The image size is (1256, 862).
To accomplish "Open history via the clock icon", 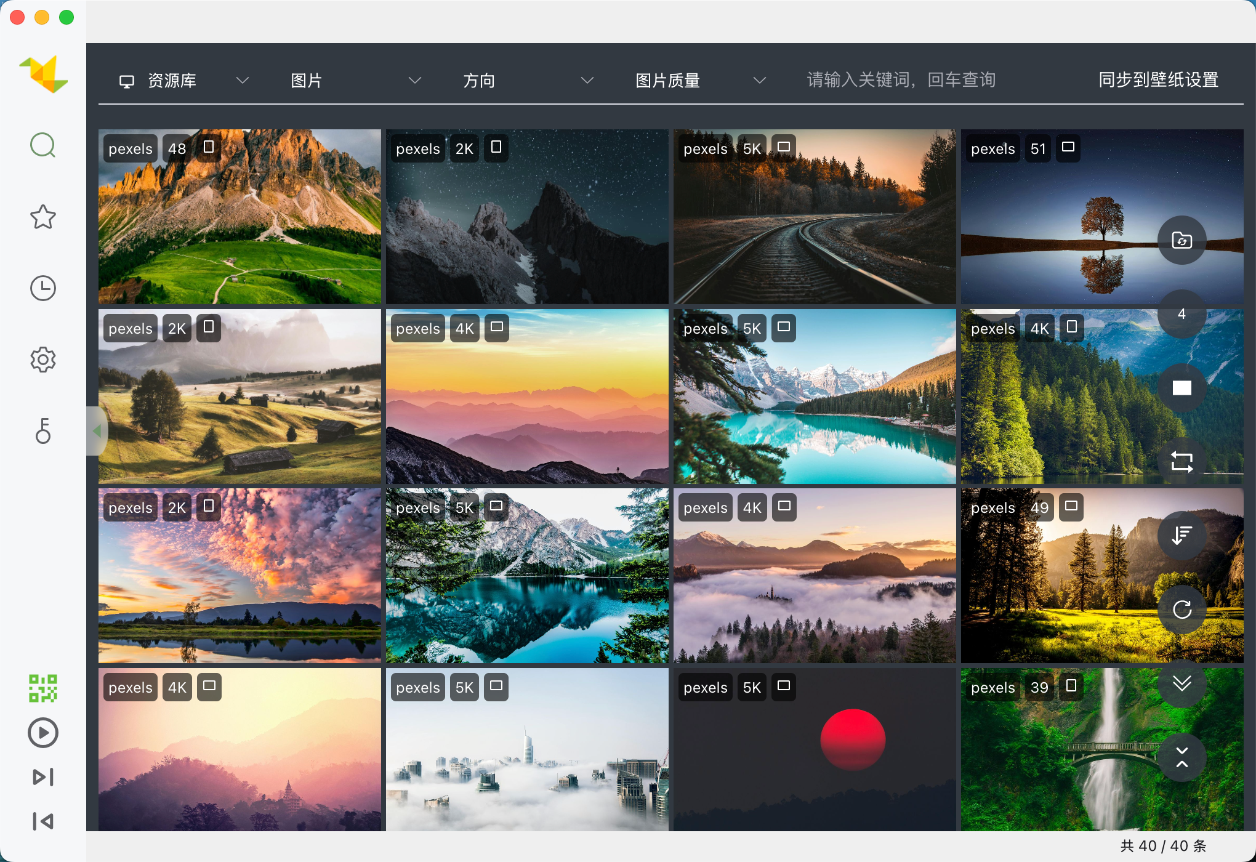I will [x=43, y=288].
